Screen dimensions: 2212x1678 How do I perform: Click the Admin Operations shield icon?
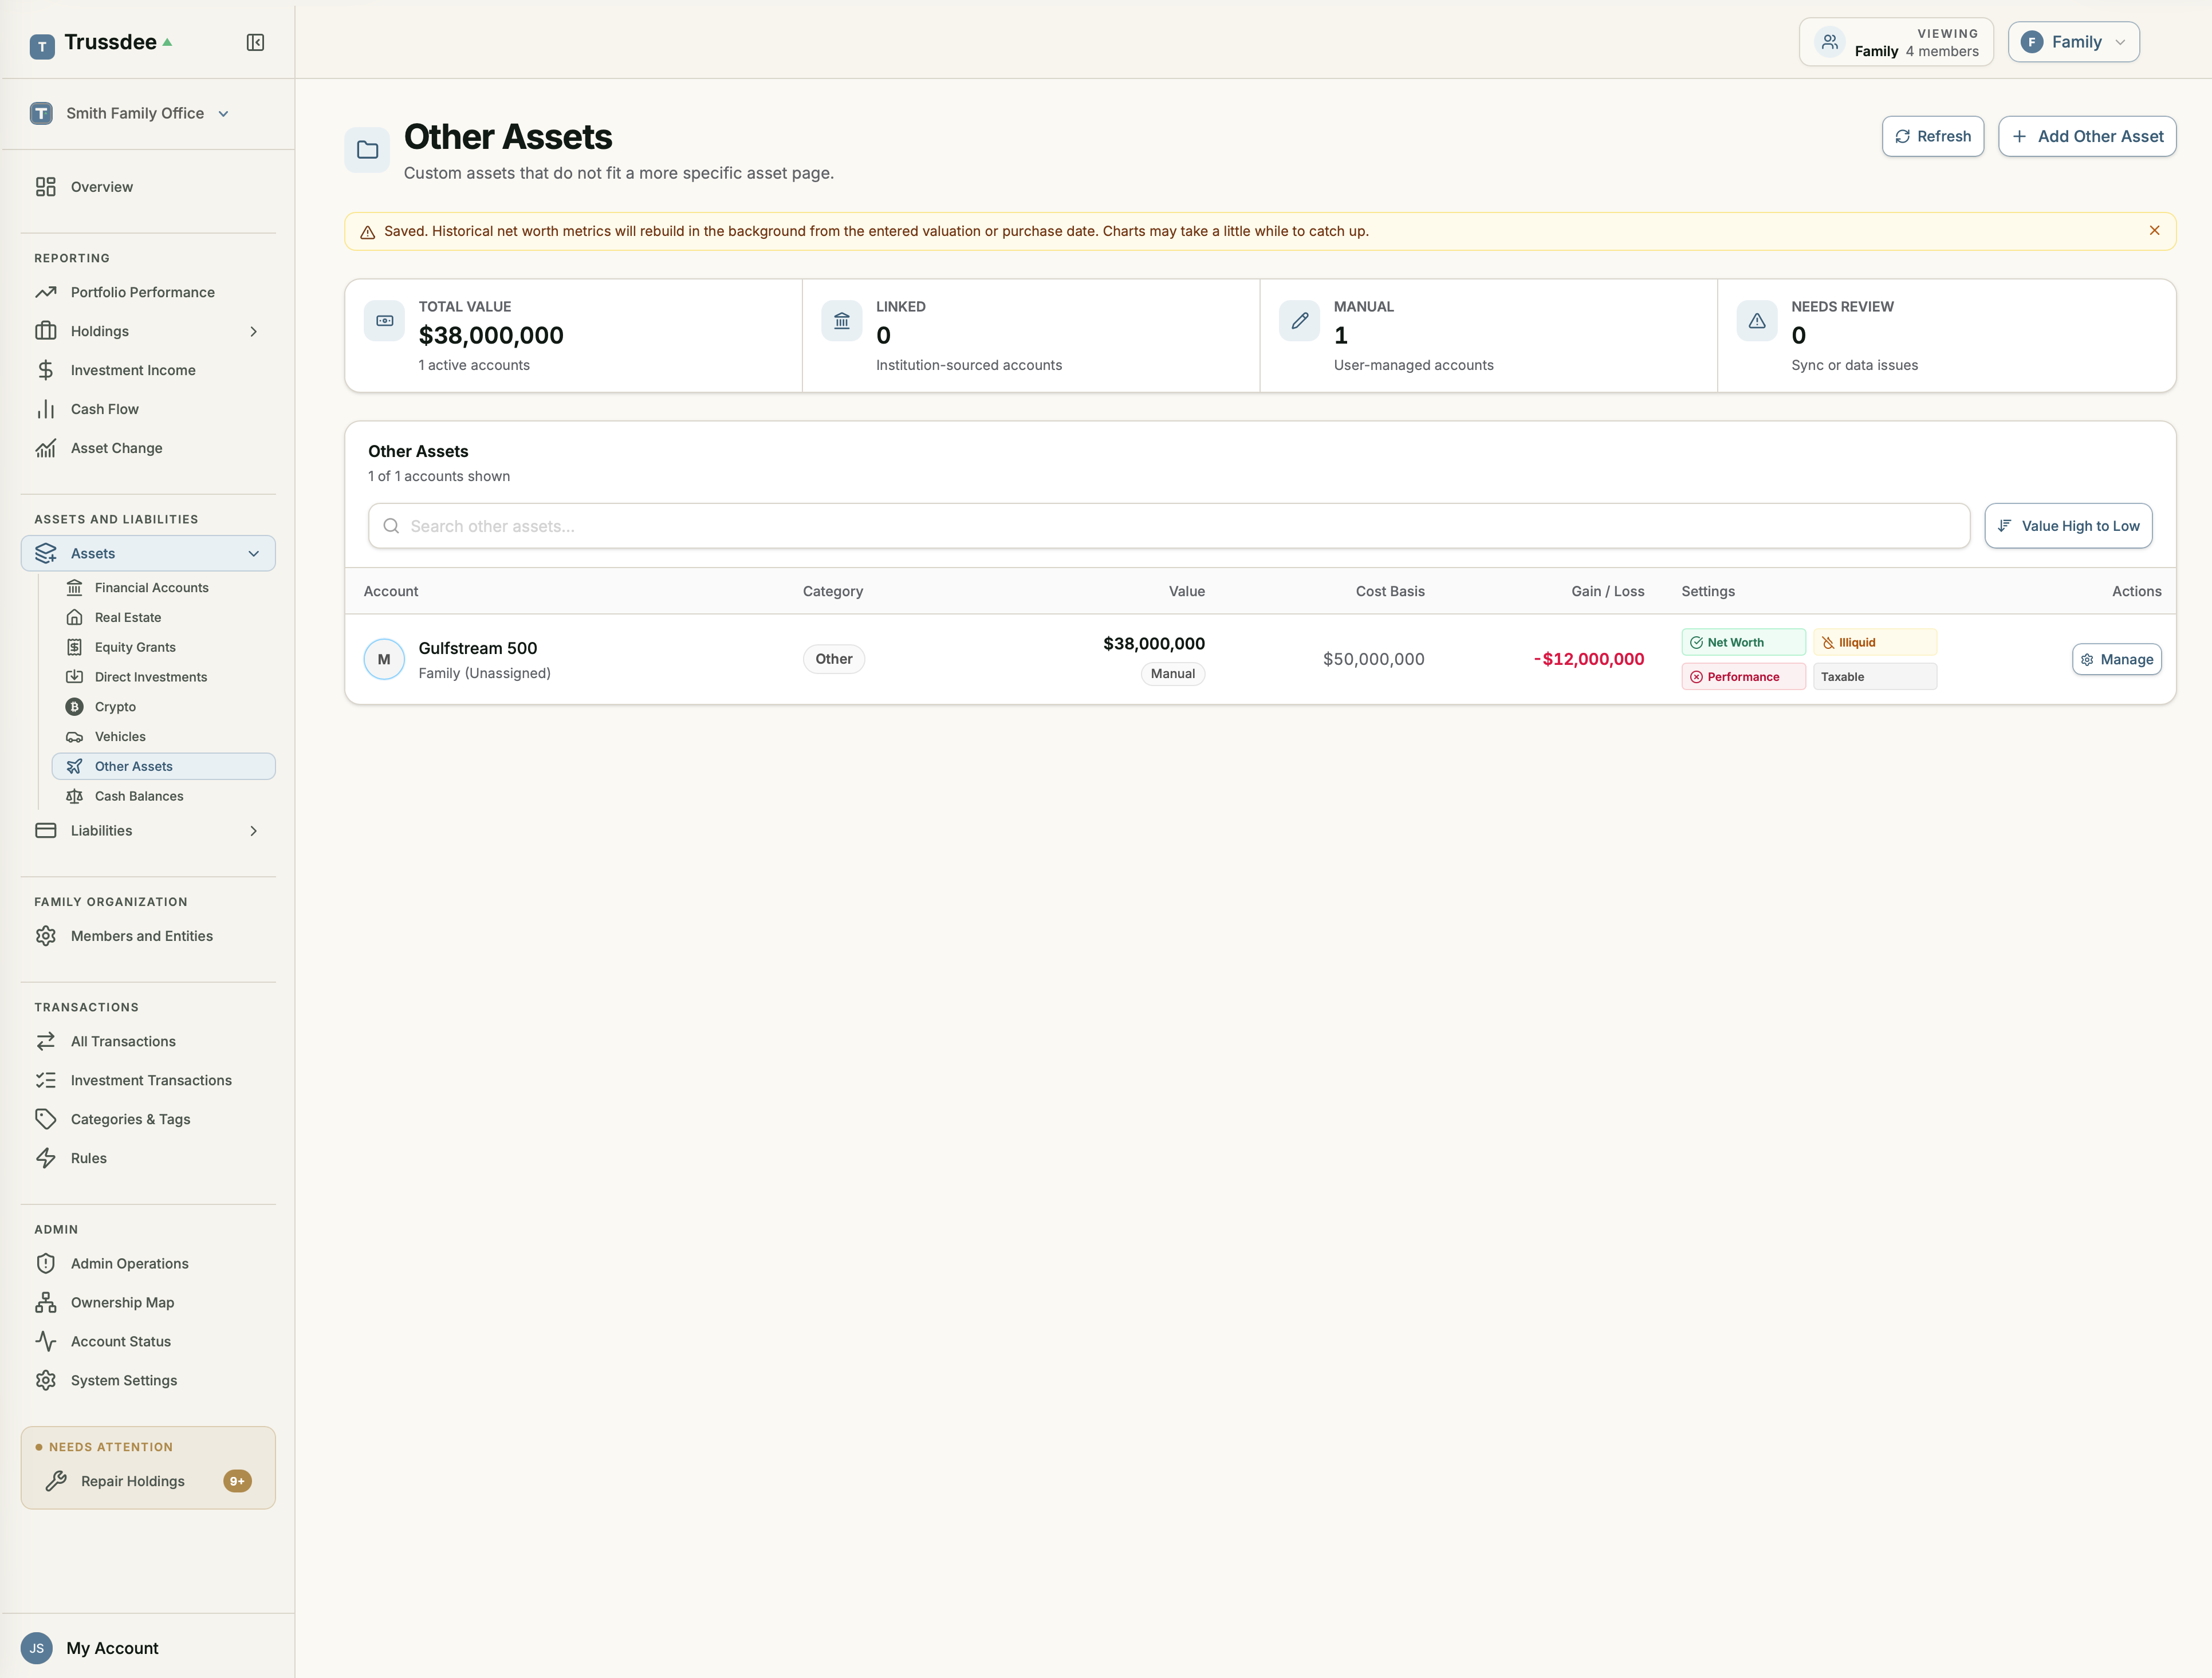pos(46,1263)
